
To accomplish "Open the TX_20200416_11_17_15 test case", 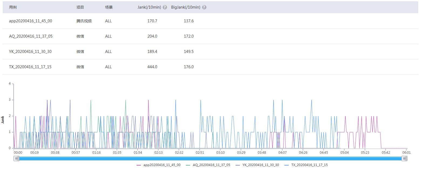I will pyautogui.click(x=30, y=67).
